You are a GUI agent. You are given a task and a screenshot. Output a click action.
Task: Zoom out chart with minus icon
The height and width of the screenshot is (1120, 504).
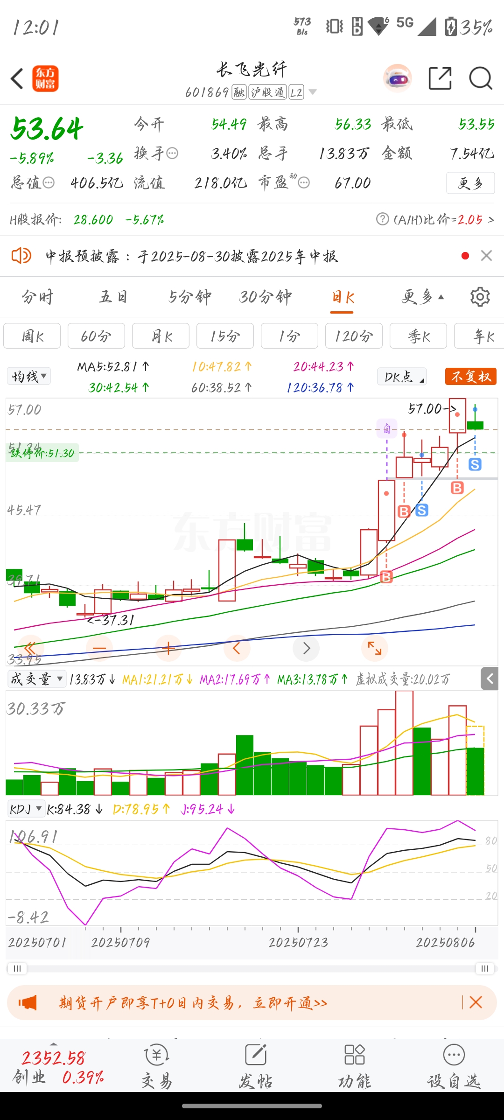coord(99,648)
